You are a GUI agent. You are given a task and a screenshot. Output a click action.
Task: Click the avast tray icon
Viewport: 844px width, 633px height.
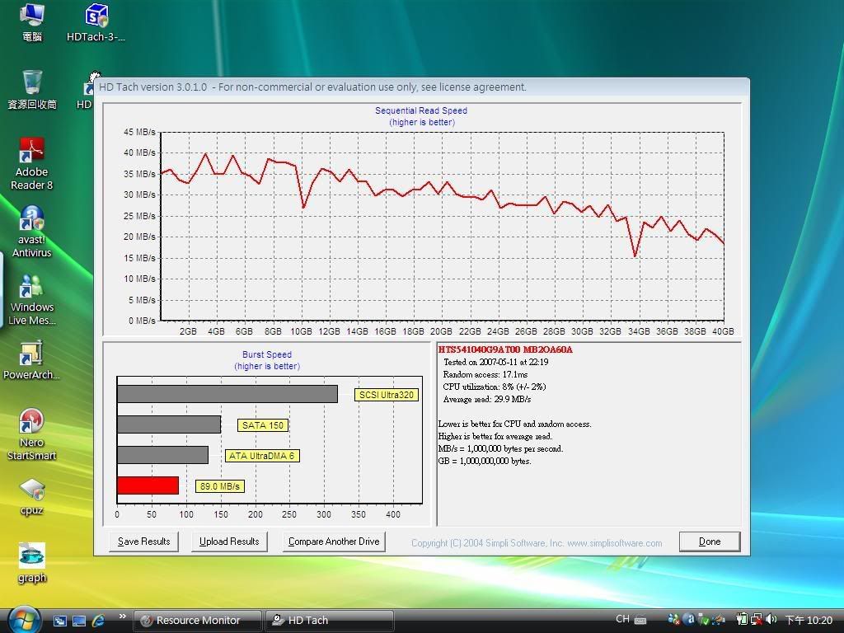(x=689, y=620)
